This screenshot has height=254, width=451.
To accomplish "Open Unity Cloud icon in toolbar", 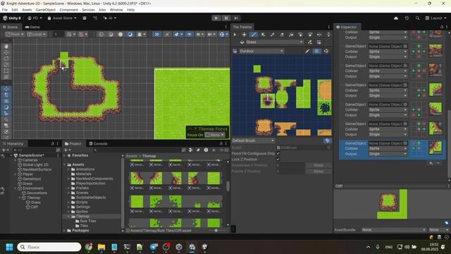I will [396, 18].
